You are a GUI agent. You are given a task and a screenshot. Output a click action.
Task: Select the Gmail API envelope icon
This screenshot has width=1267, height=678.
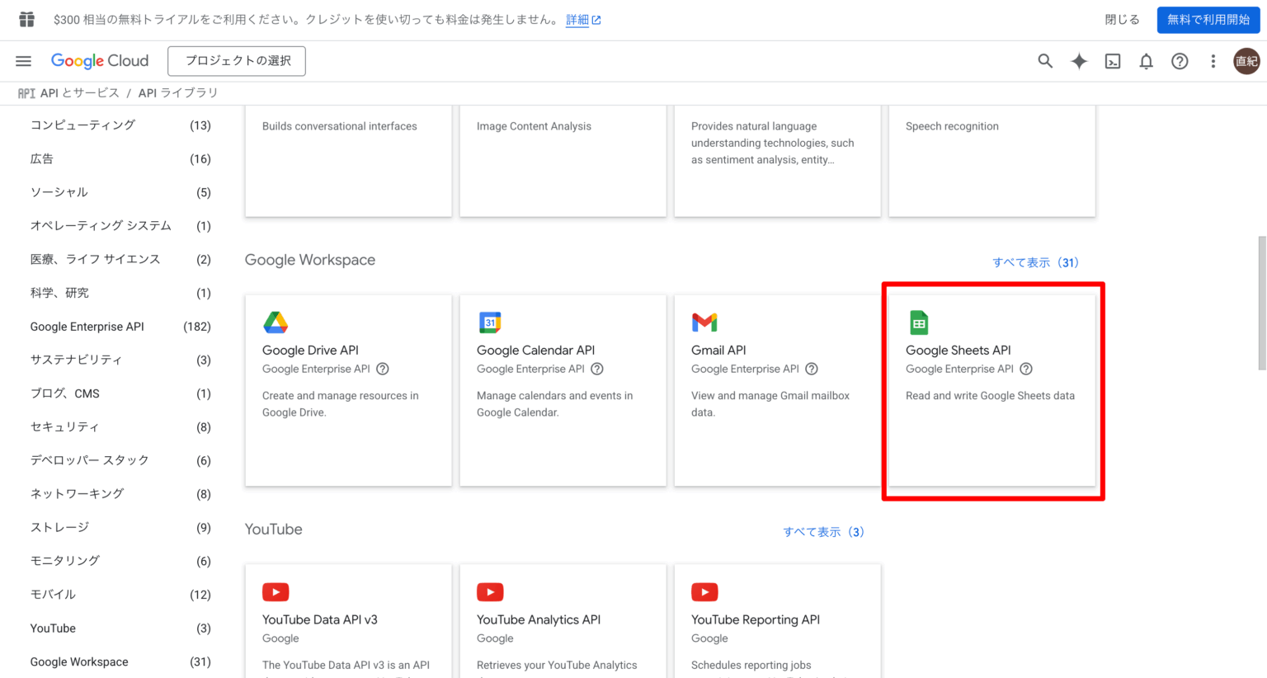[x=704, y=322]
